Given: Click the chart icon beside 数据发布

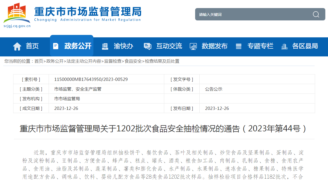Looking at the screenshot, I should click(193, 46).
